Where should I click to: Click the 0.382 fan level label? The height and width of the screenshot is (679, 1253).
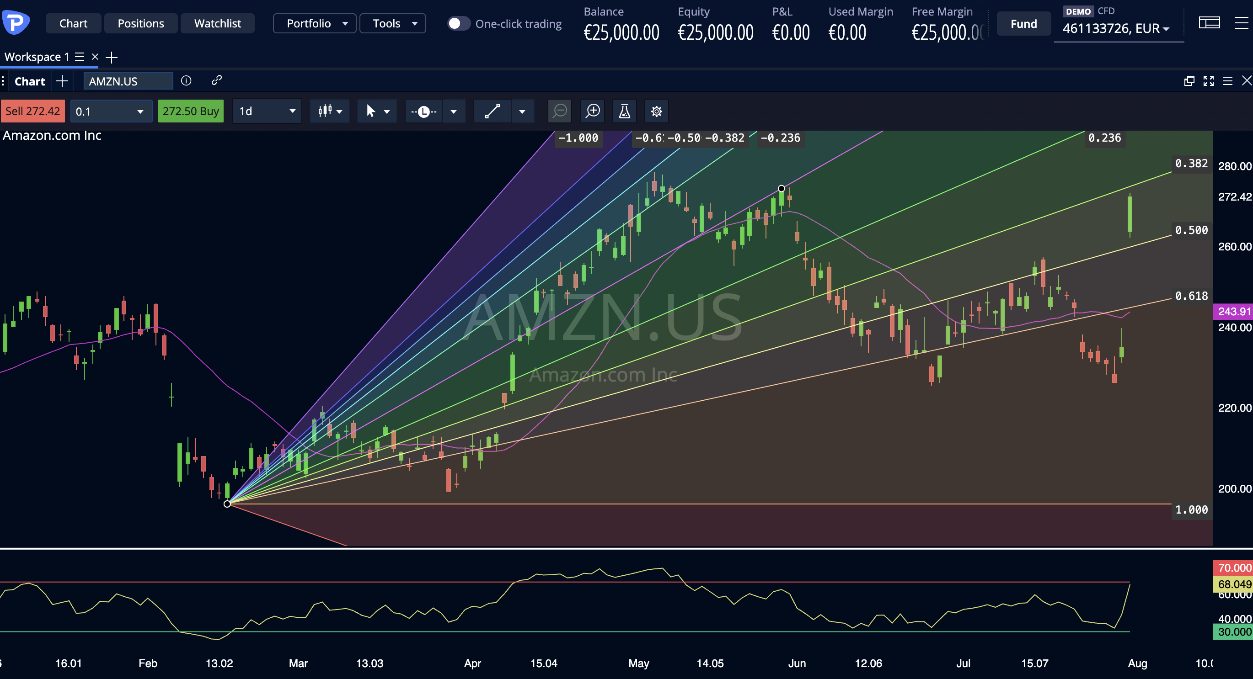coord(1191,163)
